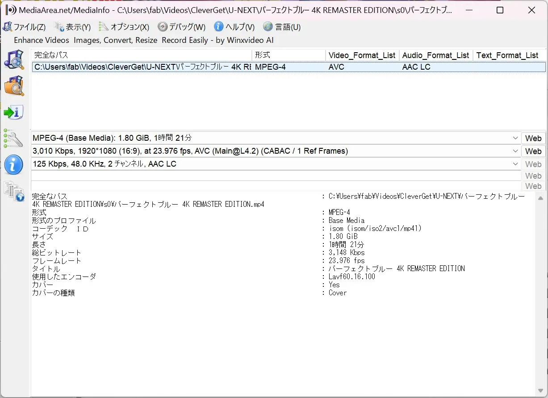This screenshot has height=398, width=548.
Task: Click the Lavf60.16.100 encoder value
Action: 352,277
